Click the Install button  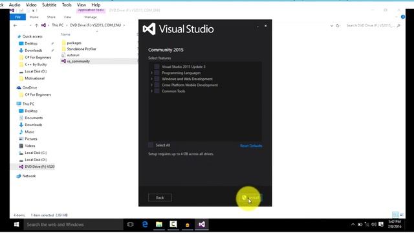click(x=251, y=197)
